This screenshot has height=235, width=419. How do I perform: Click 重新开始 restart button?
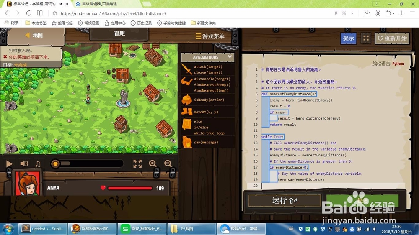click(392, 38)
